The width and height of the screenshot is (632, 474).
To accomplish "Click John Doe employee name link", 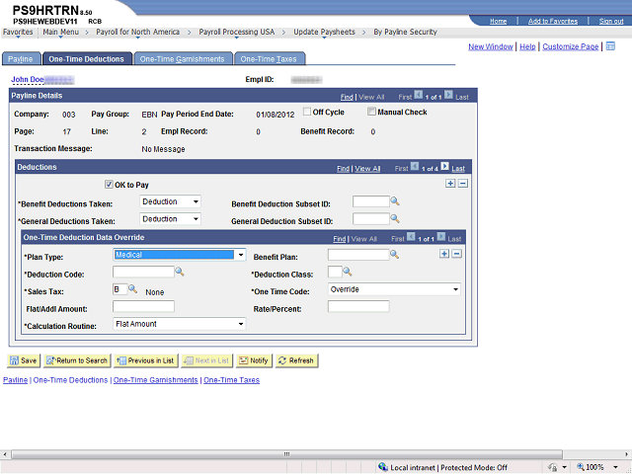I will pyautogui.click(x=28, y=79).
